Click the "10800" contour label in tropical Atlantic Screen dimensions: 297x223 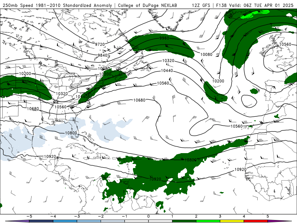190,160
